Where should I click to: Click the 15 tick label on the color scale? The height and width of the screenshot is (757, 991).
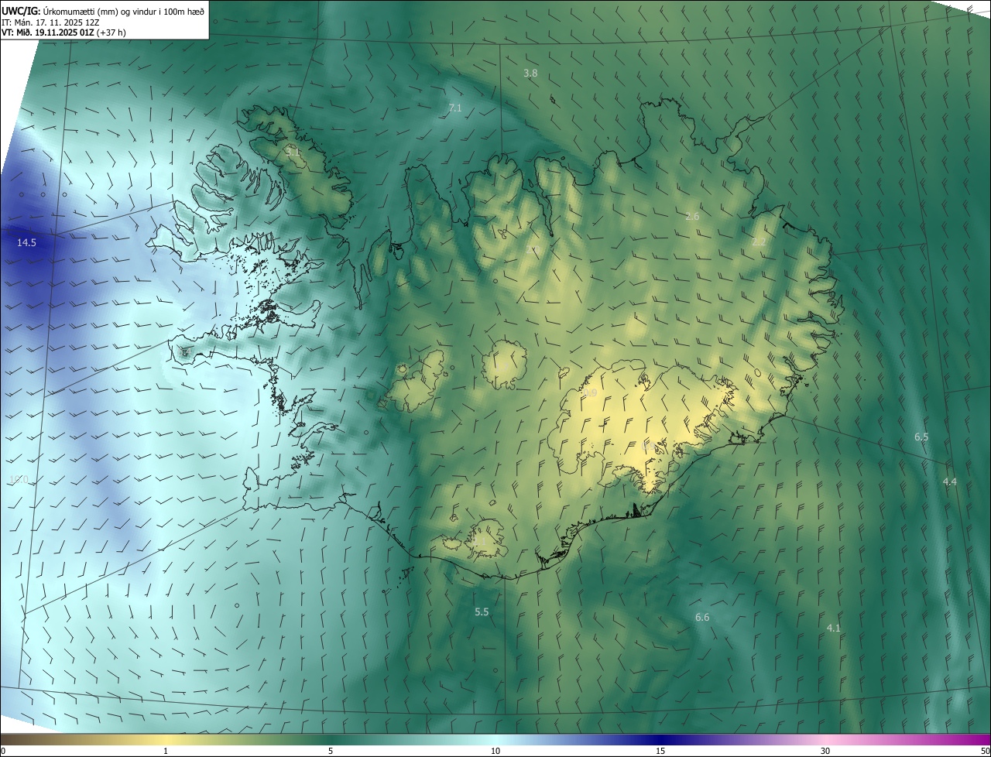click(660, 751)
